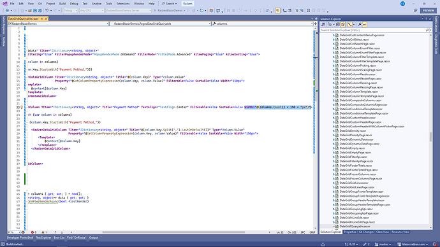
Task: Click Switch Views icon in Solution Explorer
Action: pyautogui.click(x=323, y=25)
